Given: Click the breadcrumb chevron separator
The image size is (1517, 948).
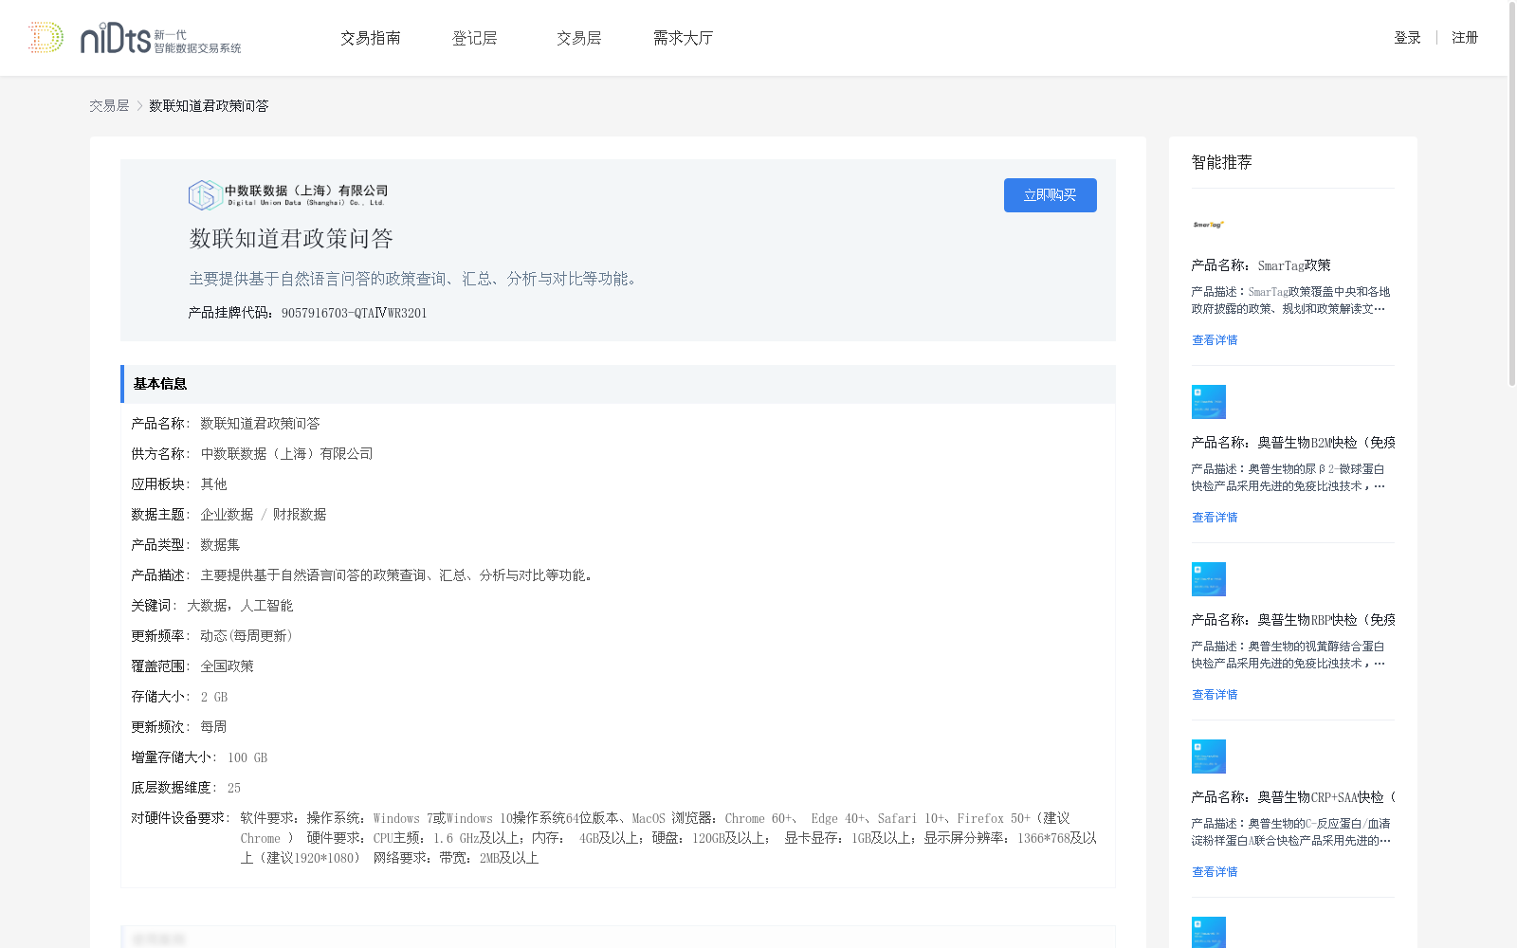Looking at the screenshot, I should pos(139,106).
